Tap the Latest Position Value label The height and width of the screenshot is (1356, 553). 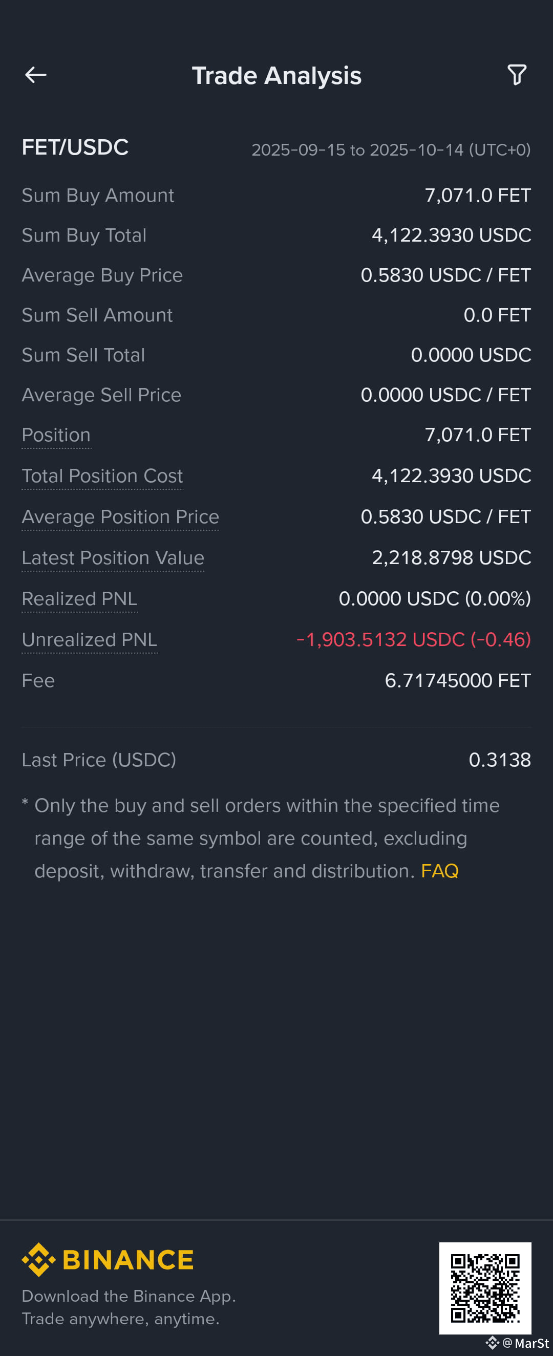coord(113,558)
